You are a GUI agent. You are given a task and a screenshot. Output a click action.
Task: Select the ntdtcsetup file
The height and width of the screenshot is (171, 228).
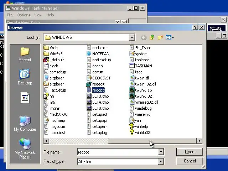[99, 60]
